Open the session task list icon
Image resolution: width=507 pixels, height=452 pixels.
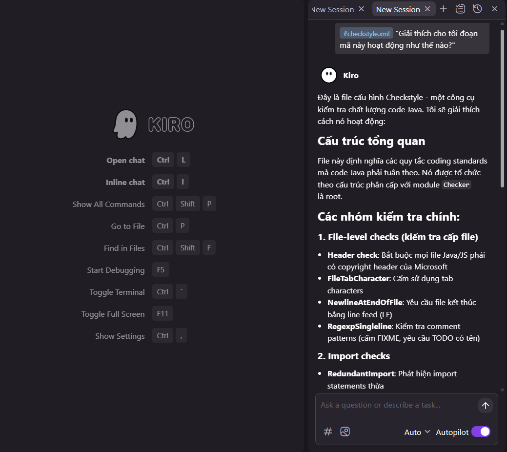click(460, 9)
